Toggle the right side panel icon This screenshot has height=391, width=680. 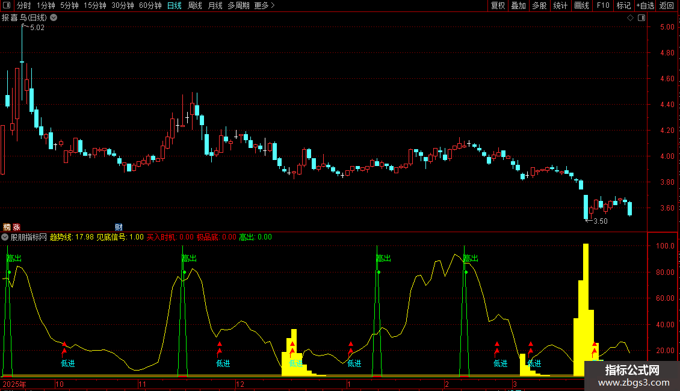641,18
